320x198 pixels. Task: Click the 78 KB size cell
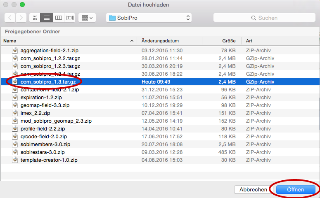(228, 51)
